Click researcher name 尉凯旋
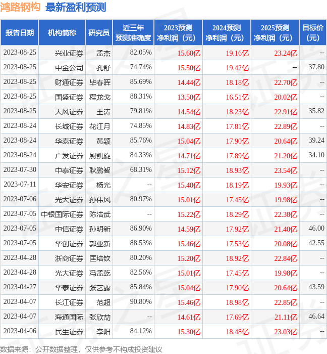 coord(100,156)
